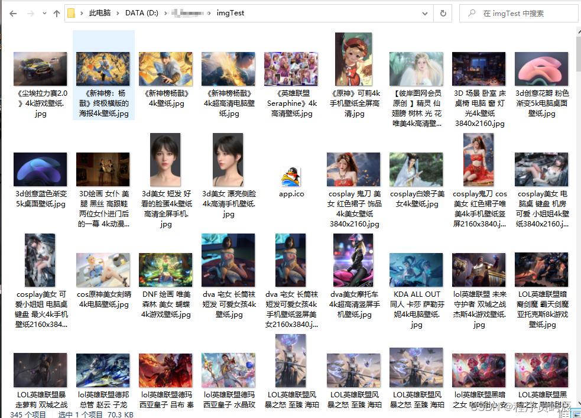The image size is (581, 418).
Task: Refresh the imgTest folder
Action: 443,14
